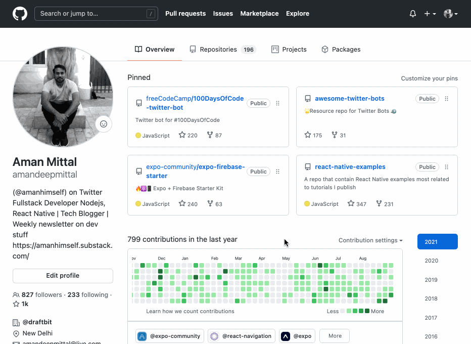This screenshot has height=344, width=471.
Task: Filter activity by @react-navigation
Action: click(242, 336)
